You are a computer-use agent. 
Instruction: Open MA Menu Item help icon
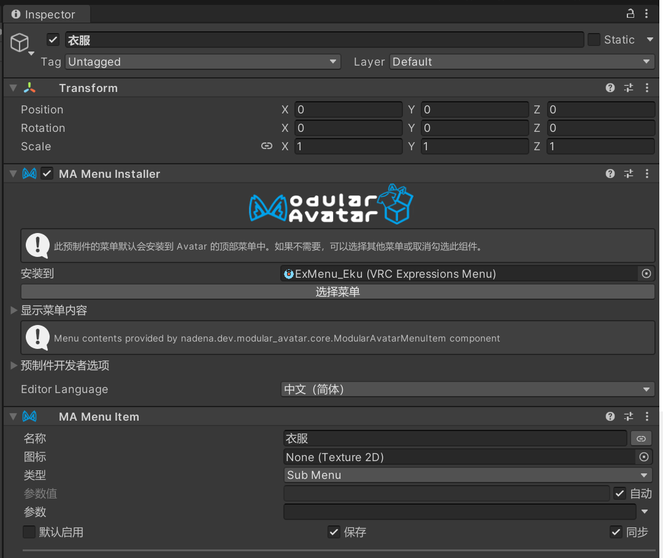click(x=610, y=416)
